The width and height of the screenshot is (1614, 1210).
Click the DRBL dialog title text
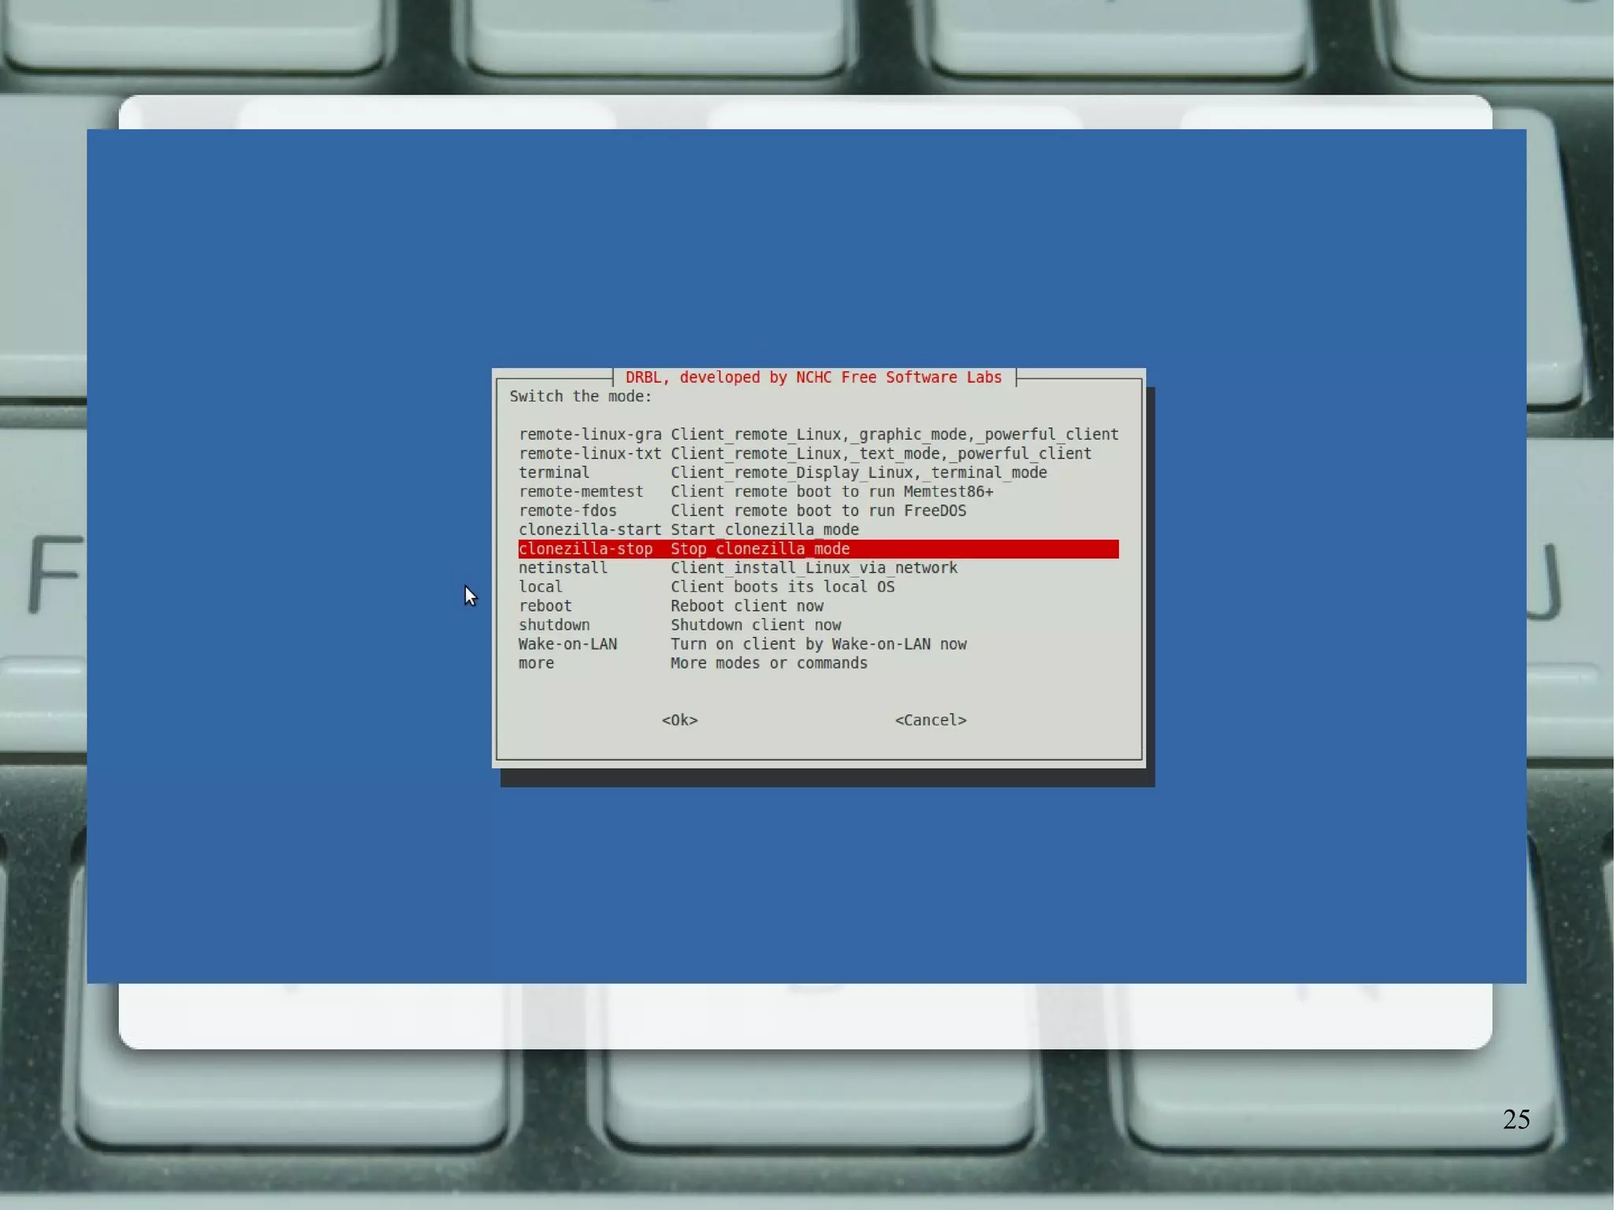pyautogui.click(x=813, y=378)
